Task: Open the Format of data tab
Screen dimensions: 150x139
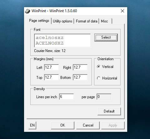Action: pyautogui.click(x=87, y=21)
